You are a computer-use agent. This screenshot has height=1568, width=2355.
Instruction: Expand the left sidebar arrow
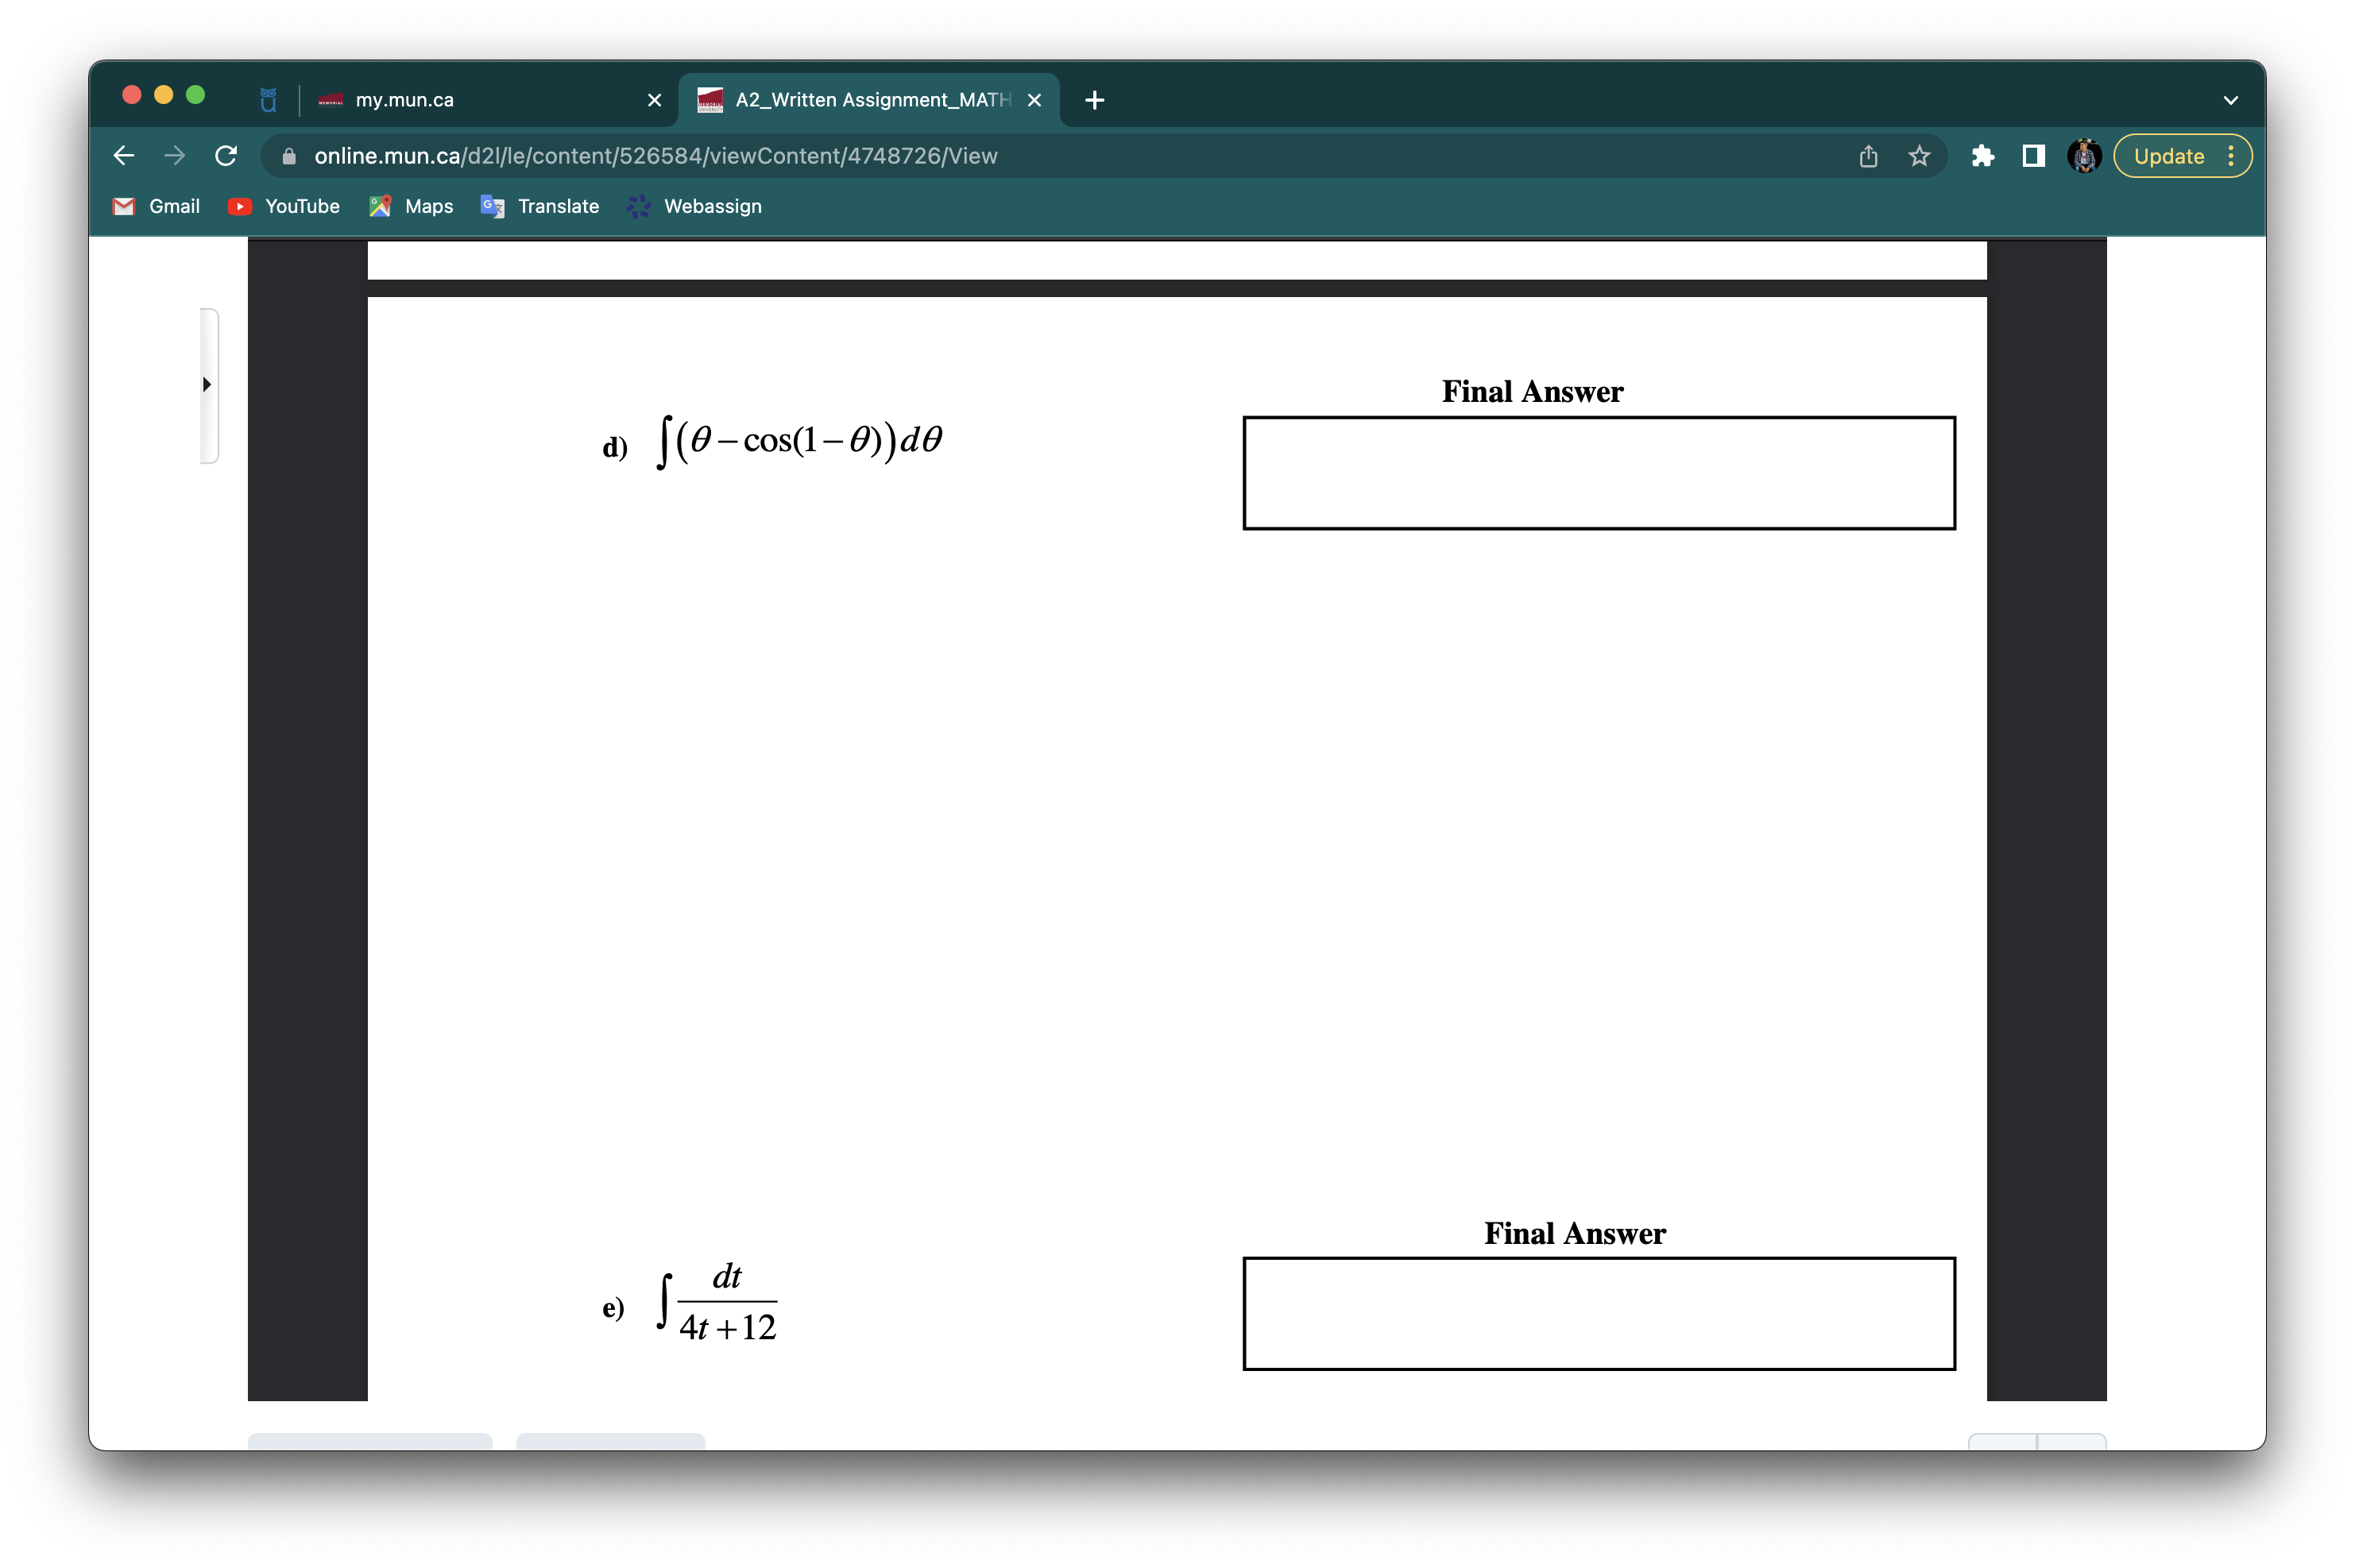pyautogui.click(x=207, y=384)
